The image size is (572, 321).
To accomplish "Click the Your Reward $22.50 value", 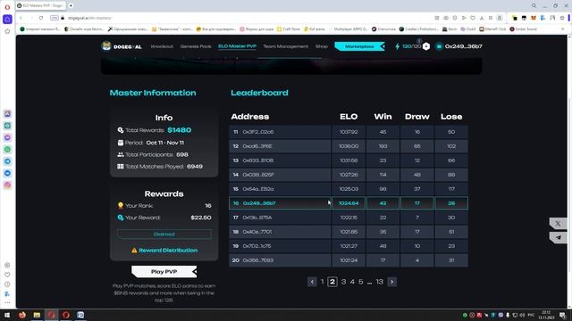I will tap(201, 218).
